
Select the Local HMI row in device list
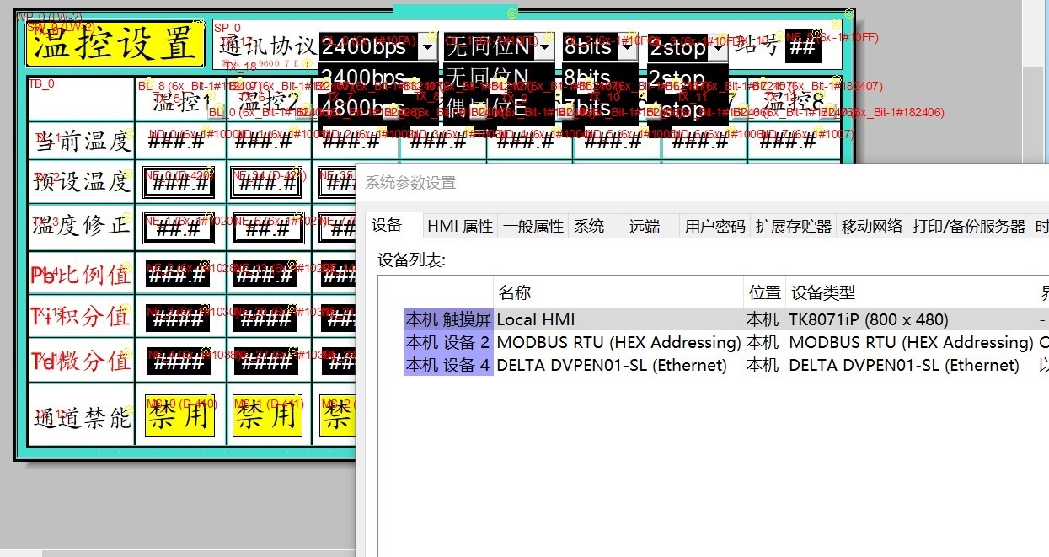[x=725, y=320]
